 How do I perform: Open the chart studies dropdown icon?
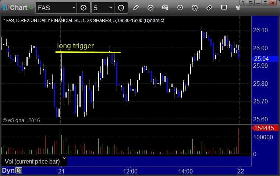[150, 8]
